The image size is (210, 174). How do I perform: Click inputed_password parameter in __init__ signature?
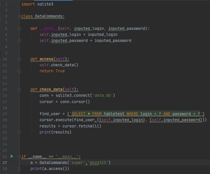[x=127, y=28]
